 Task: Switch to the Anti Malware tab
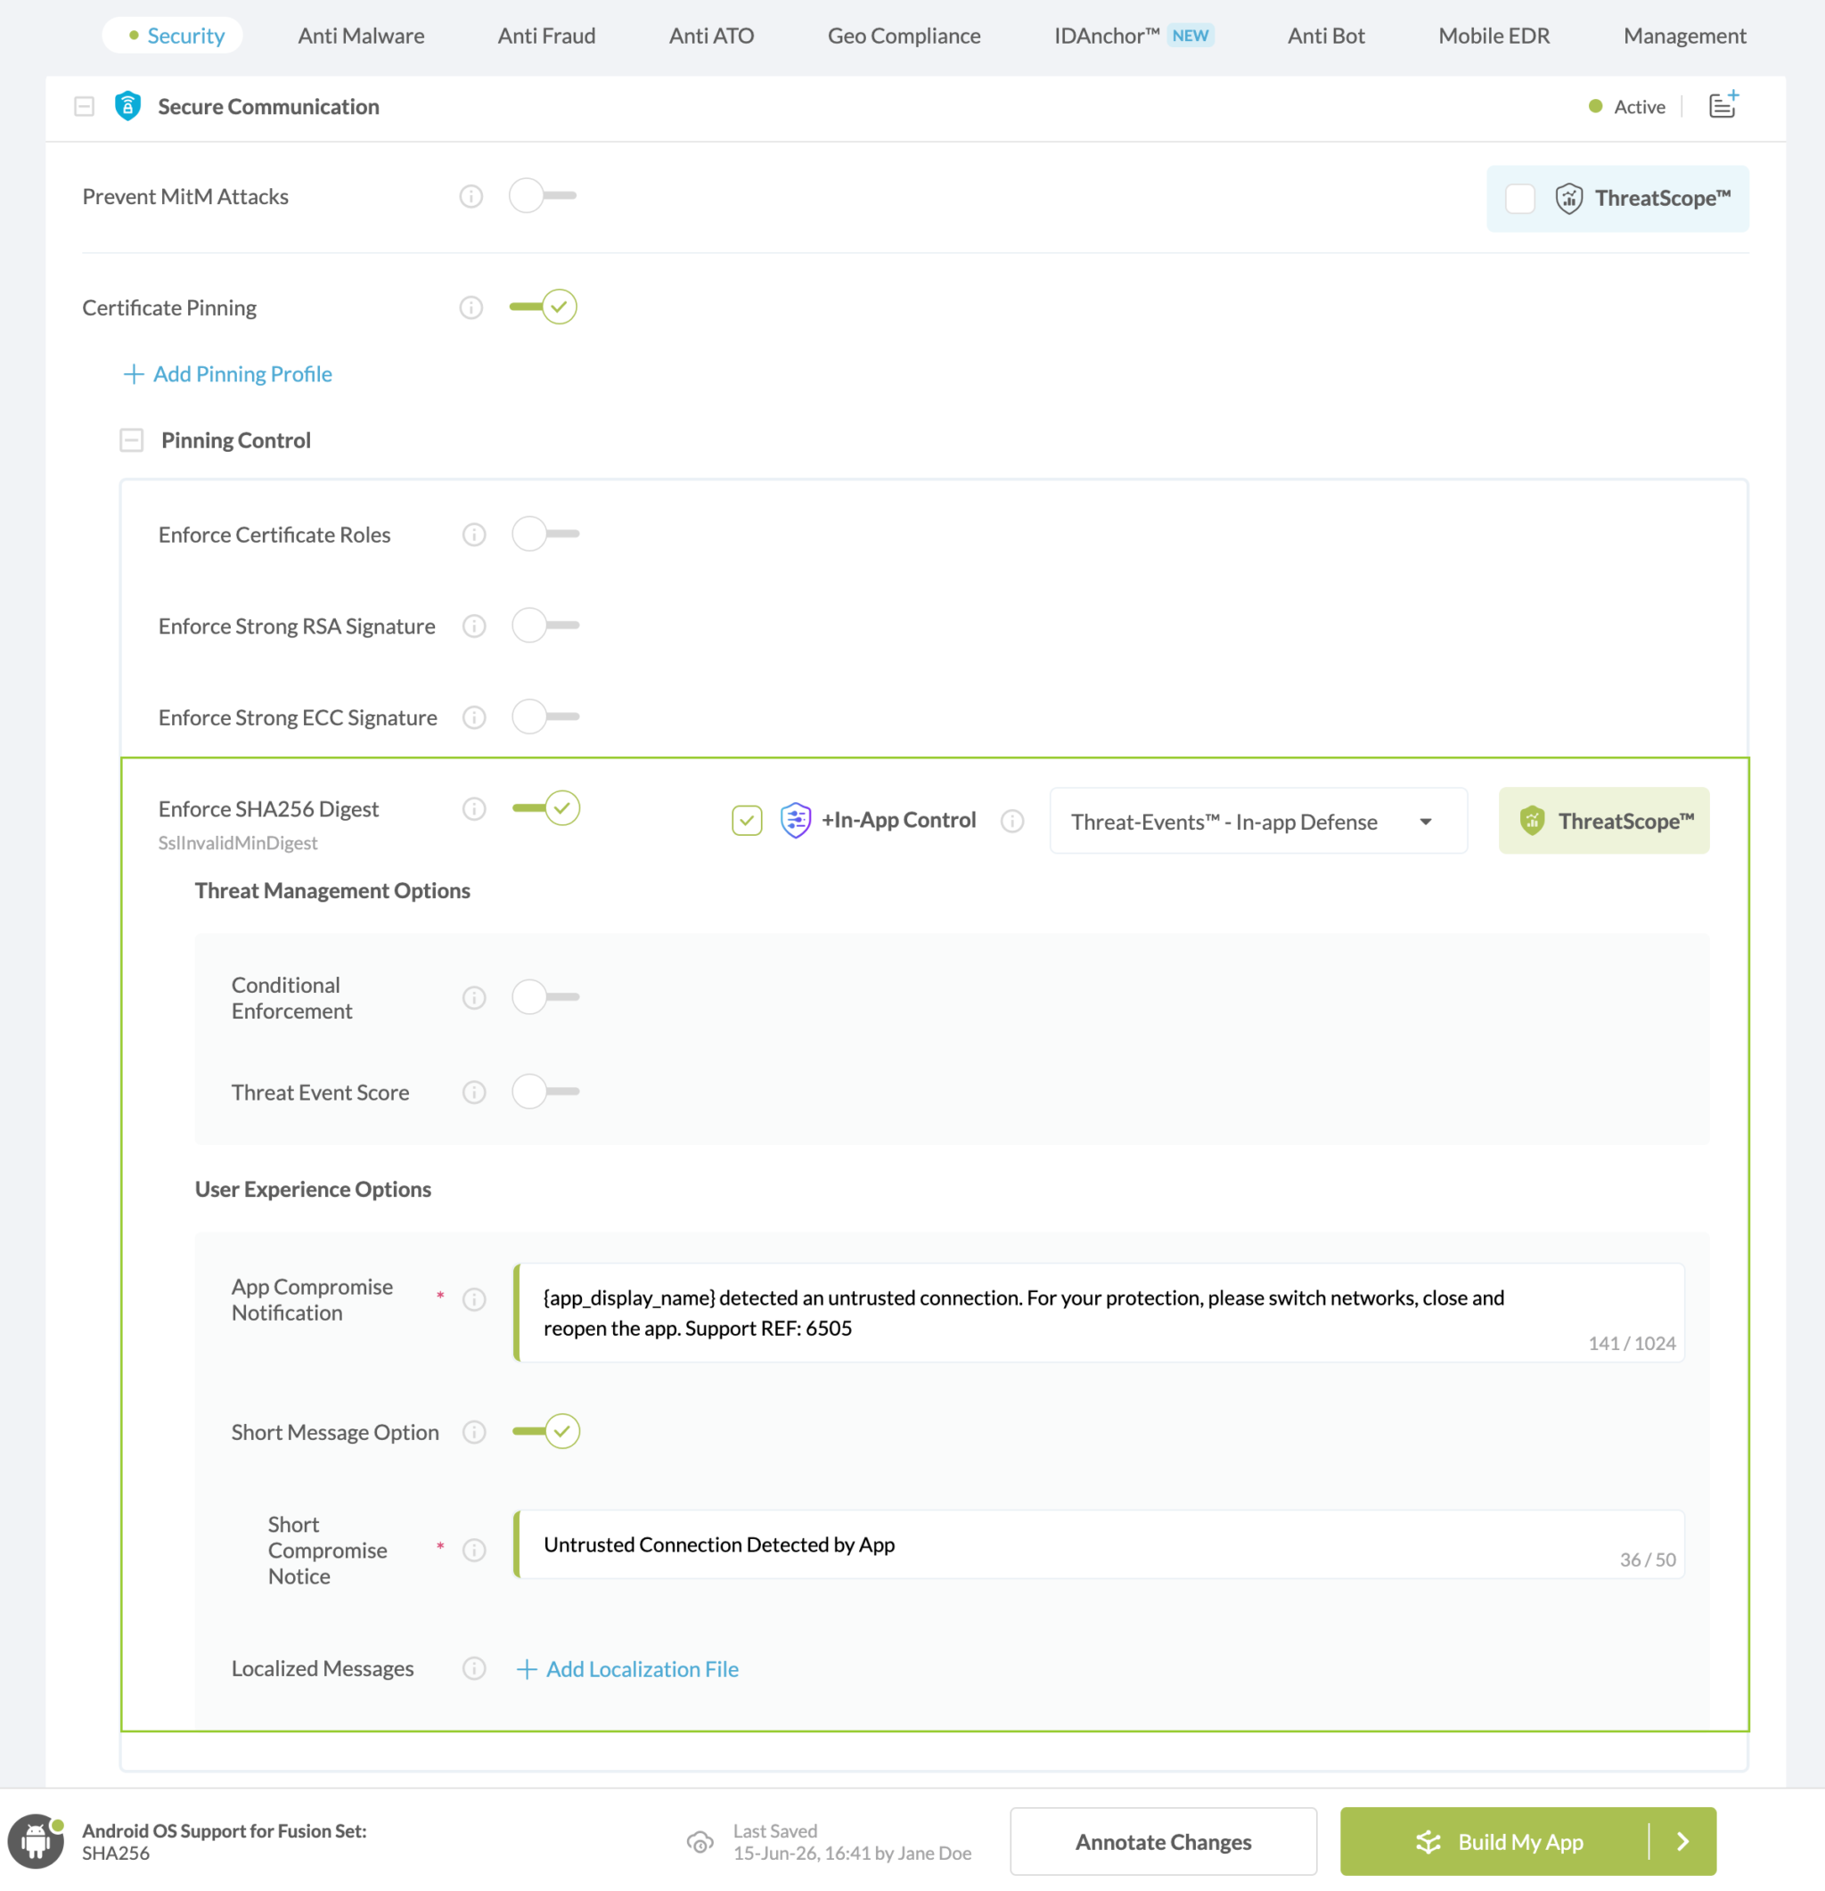pyautogui.click(x=361, y=36)
